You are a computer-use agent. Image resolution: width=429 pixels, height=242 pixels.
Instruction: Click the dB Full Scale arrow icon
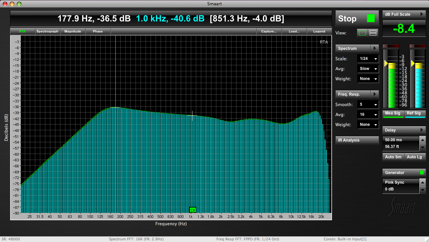pyautogui.click(x=422, y=14)
